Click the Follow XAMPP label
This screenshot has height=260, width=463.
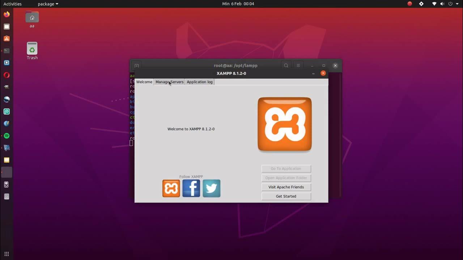tap(191, 177)
